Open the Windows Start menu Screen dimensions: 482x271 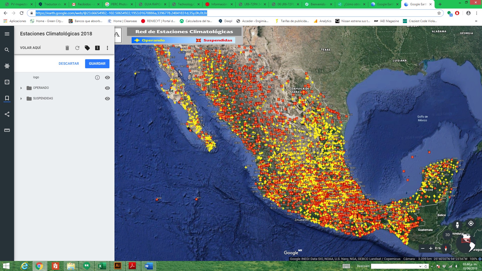[6, 266]
